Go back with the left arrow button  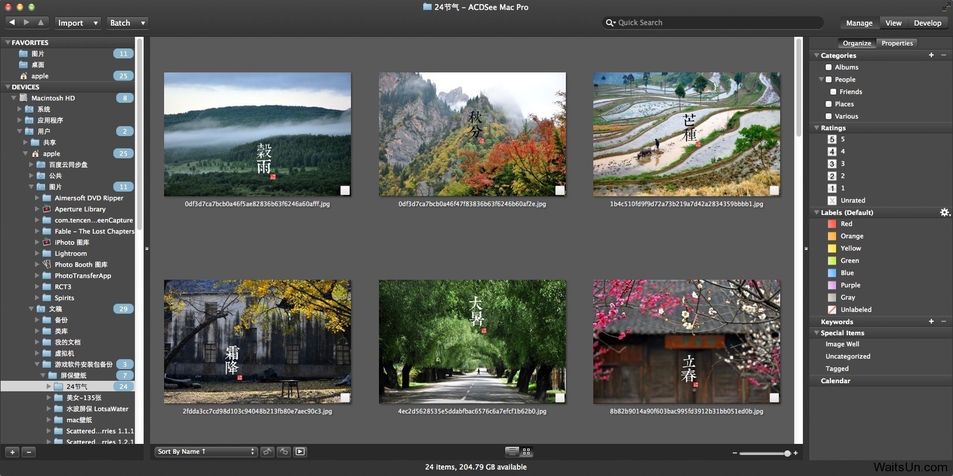(x=12, y=22)
